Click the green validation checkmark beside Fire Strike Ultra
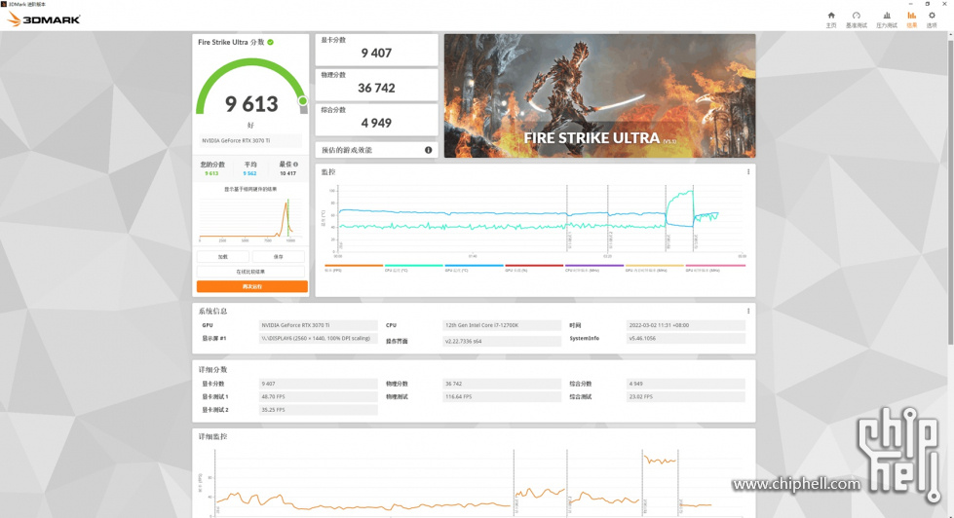The width and height of the screenshot is (954, 518). coord(271,42)
